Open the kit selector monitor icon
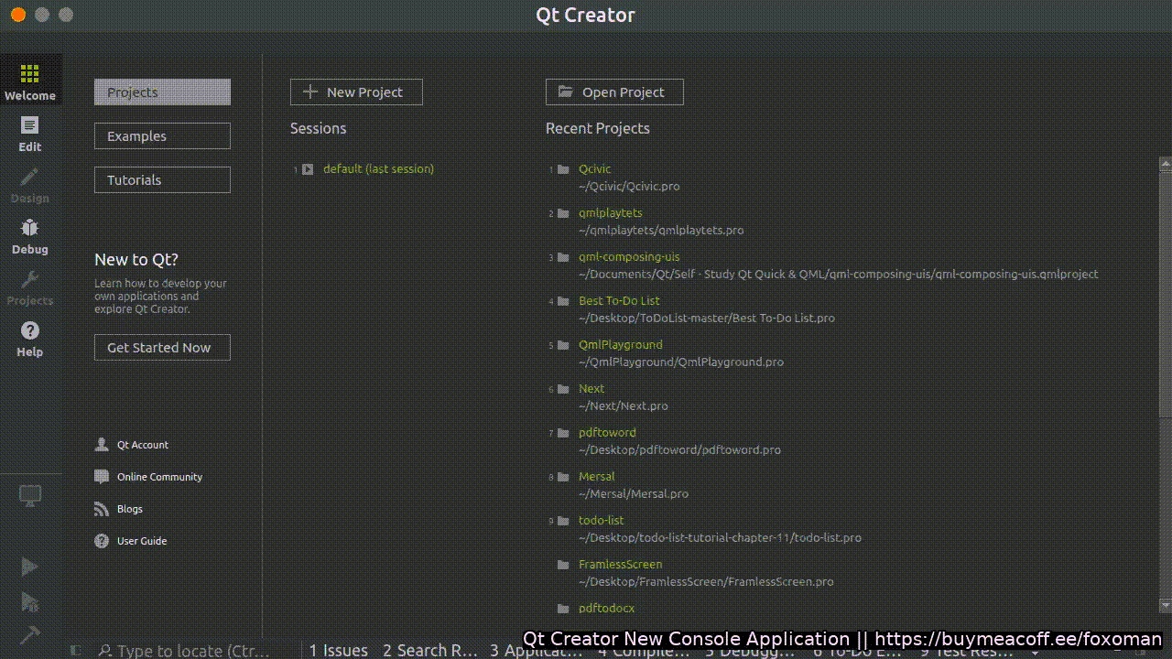This screenshot has height=659, width=1172. tap(30, 495)
